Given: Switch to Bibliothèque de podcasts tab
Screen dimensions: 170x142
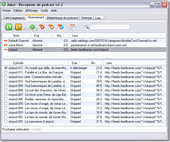Looking at the screenshot, I should (x=63, y=18).
